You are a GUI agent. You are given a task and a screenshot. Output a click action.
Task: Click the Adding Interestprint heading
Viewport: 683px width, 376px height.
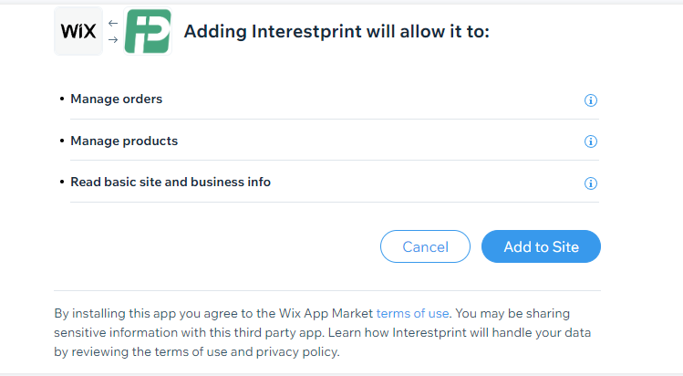336,32
